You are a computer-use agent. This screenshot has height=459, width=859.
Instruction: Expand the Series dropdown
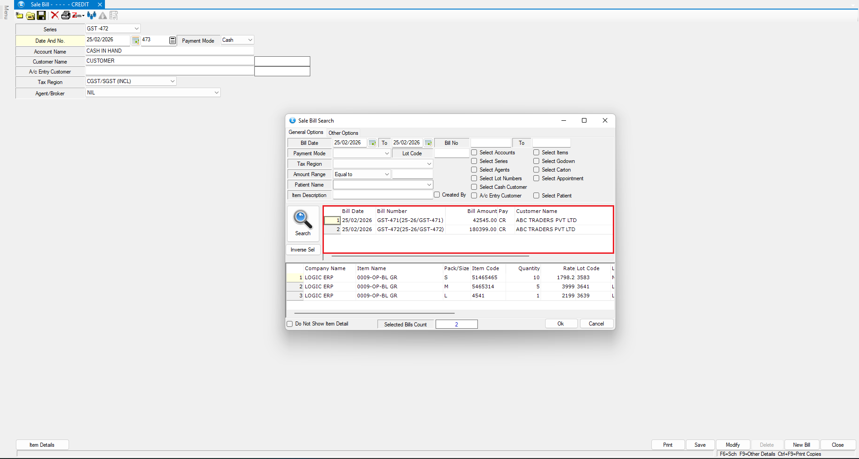pyautogui.click(x=136, y=29)
